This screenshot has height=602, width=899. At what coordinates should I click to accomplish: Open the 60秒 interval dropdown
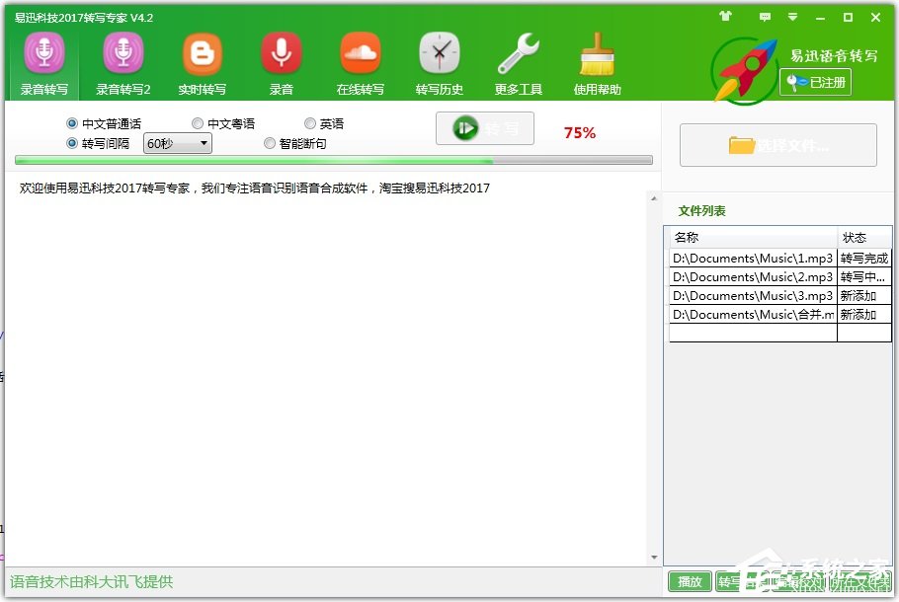point(177,143)
